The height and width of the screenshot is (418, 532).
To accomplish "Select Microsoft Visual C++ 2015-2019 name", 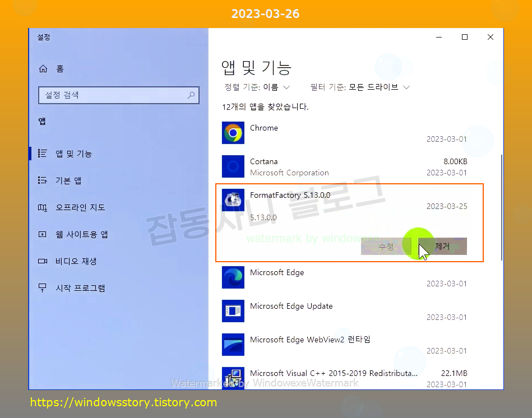I will tap(334, 373).
